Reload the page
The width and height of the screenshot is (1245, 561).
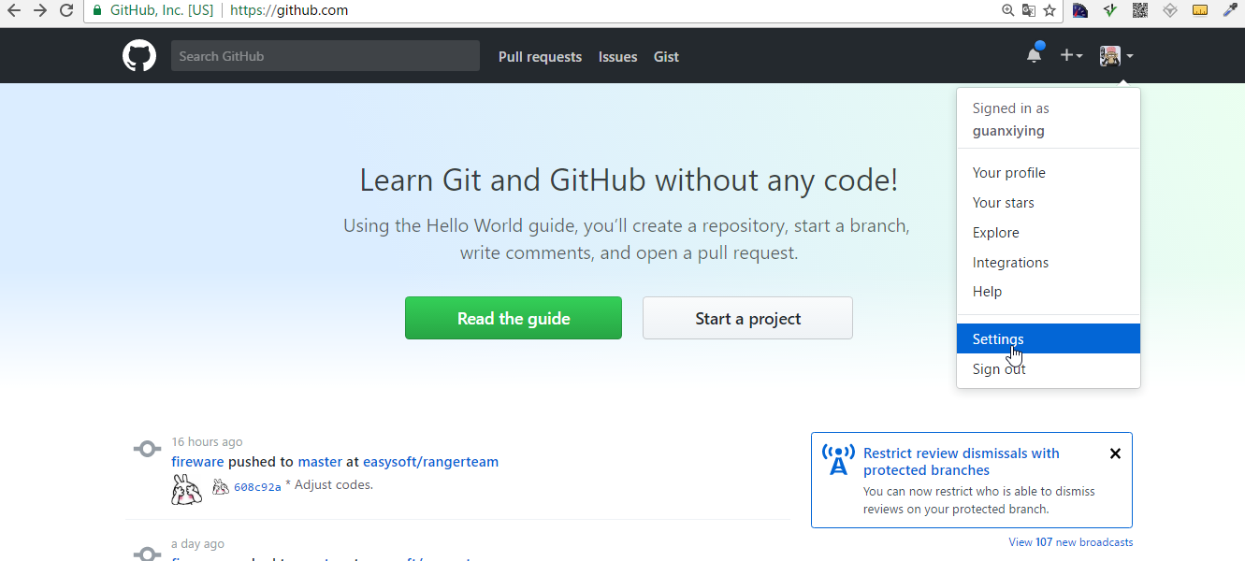tap(66, 10)
